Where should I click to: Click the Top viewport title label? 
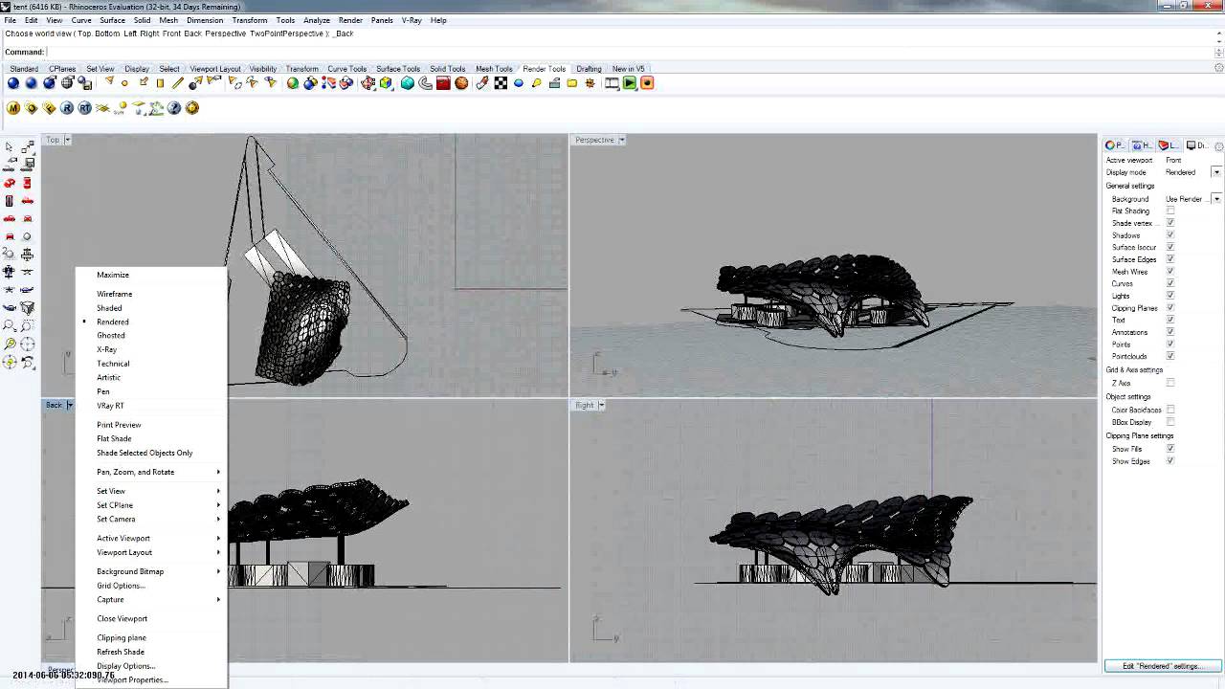tap(53, 140)
